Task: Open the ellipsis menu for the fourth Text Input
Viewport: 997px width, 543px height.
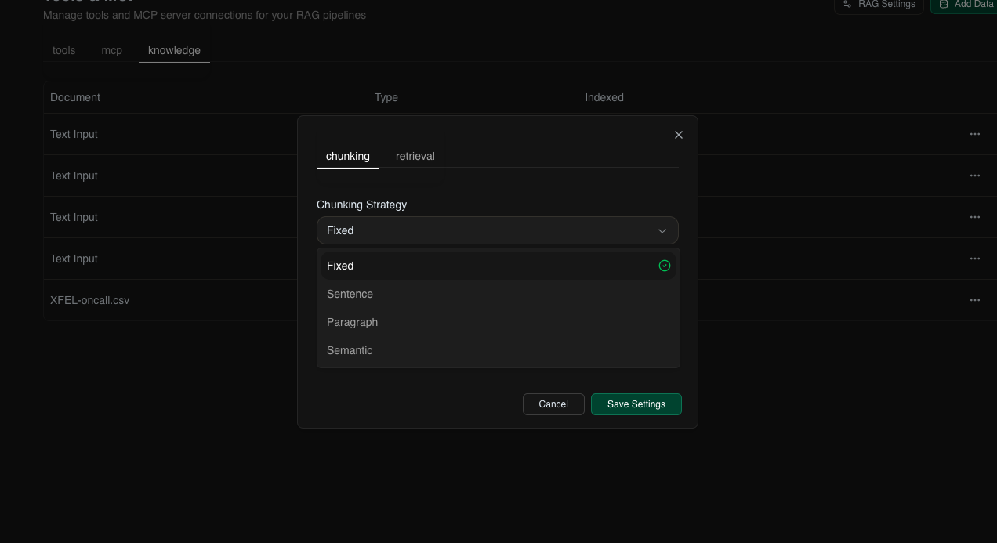Action: (x=975, y=259)
